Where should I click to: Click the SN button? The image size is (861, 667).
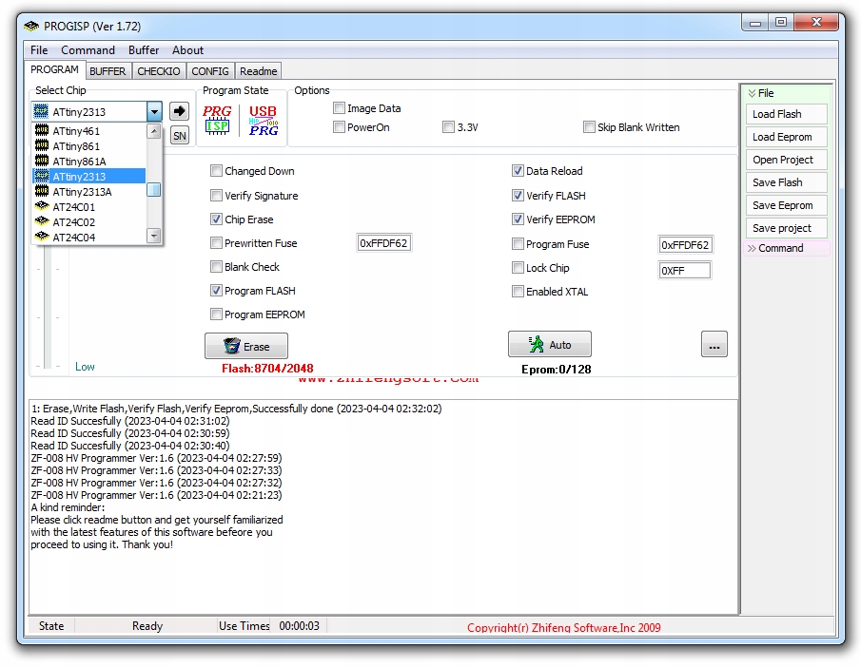pyautogui.click(x=180, y=136)
